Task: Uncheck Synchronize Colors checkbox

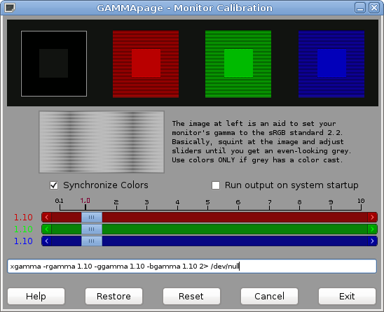Action: point(54,185)
